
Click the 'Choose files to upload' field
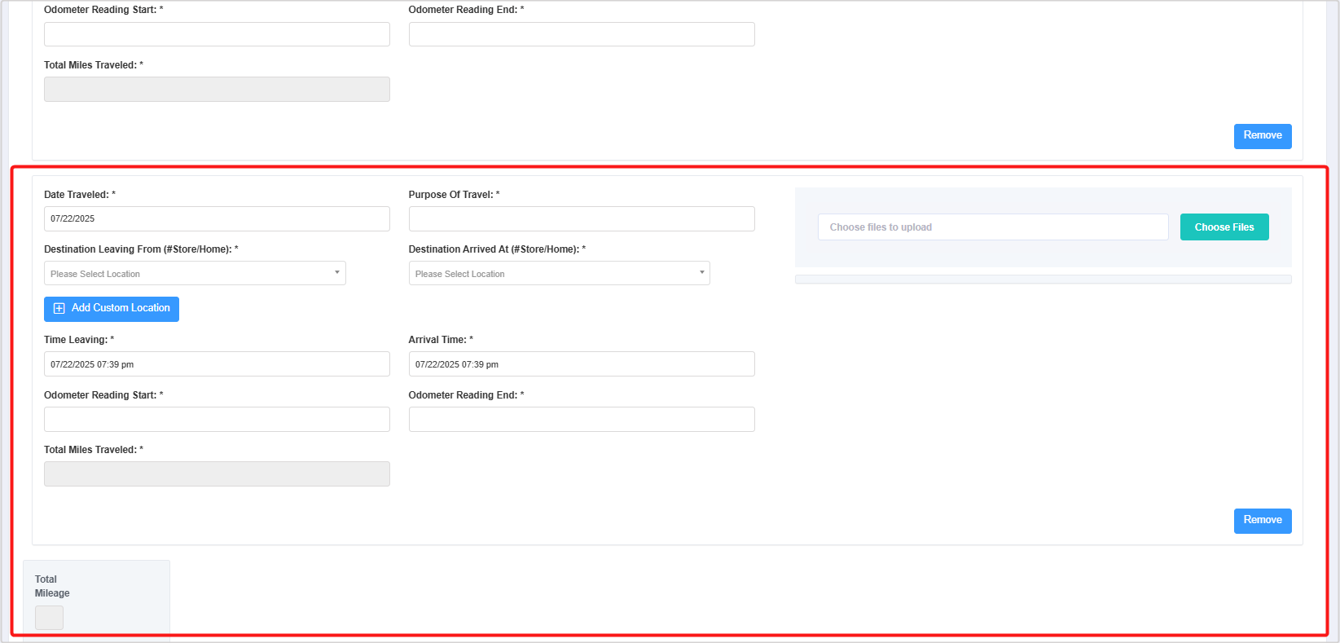point(992,227)
